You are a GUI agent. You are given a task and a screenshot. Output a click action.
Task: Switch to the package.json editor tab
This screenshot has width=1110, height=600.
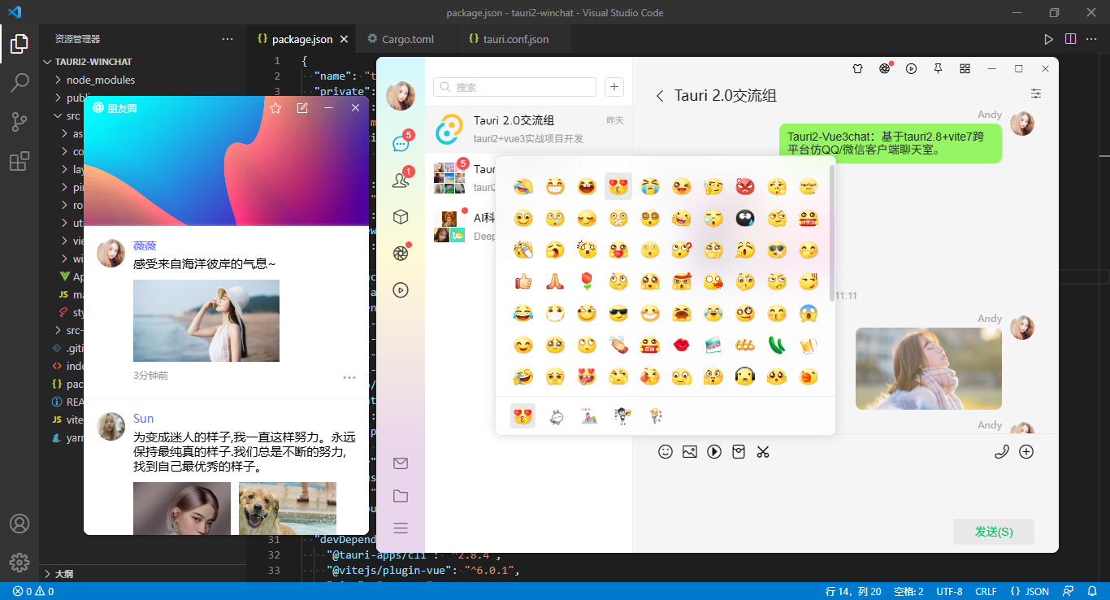301,39
